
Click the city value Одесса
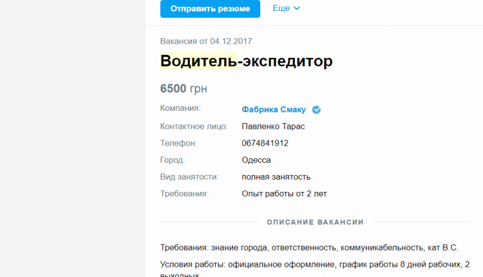pyautogui.click(x=256, y=160)
